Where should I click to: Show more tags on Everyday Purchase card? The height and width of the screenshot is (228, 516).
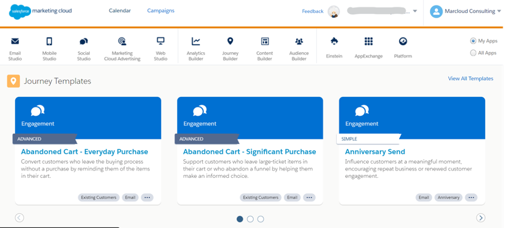coord(147,198)
